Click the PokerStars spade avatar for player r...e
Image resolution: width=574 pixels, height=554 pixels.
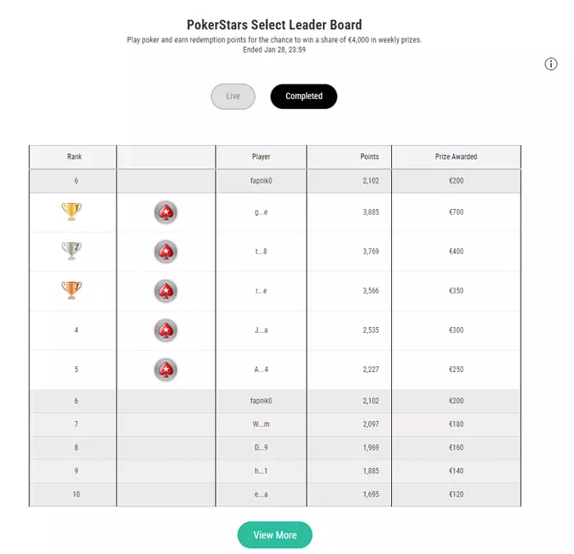point(166,291)
